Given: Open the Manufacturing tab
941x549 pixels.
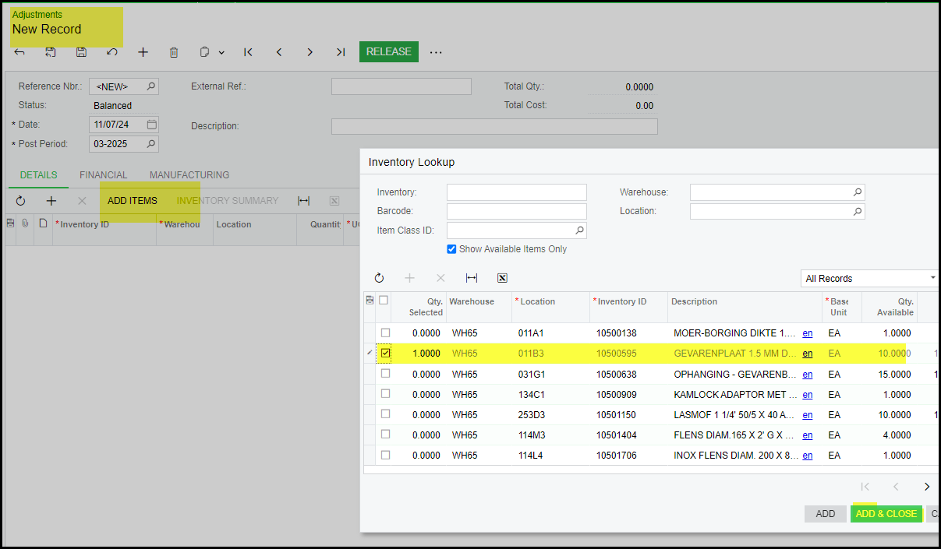Looking at the screenshot, I should tap(189, 175).
